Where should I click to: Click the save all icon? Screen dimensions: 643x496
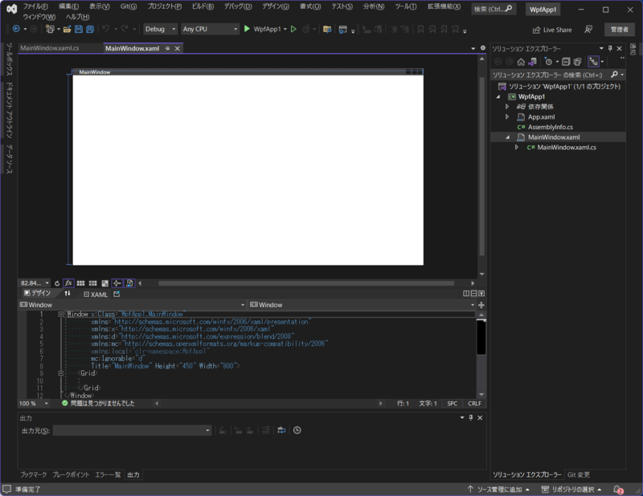[90, 29]
